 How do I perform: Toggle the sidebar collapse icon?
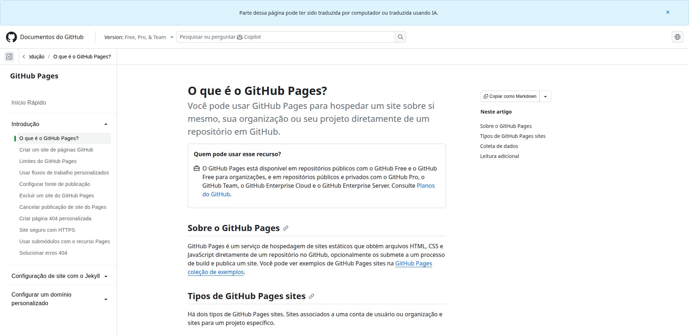[x=9, y=57]
